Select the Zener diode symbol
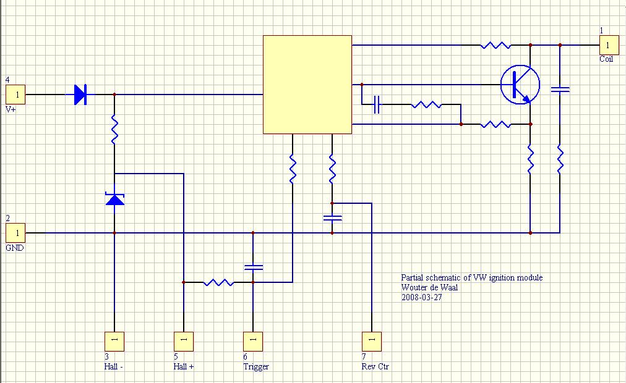Screen dimensions: 626x383 point(114,199)
